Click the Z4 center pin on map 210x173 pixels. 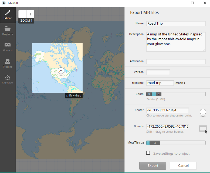pyautogui.click(x=61, y=71)
